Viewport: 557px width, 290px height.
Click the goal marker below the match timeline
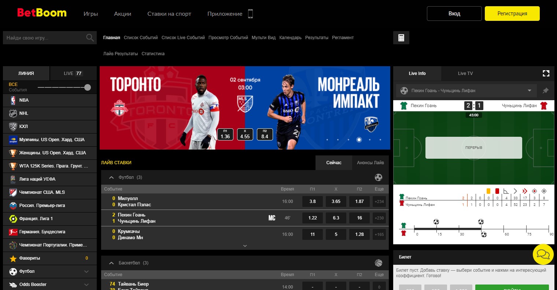tap(484, 235)
